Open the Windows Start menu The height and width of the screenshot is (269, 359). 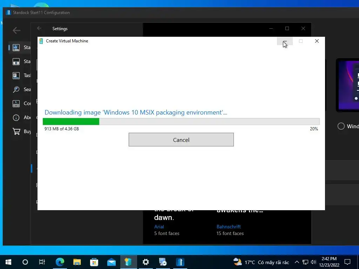[8, 262]
